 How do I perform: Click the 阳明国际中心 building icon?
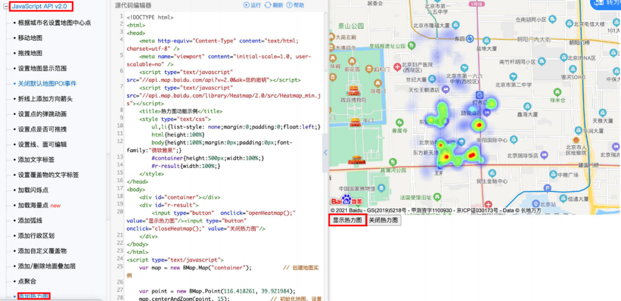[513, 140]
